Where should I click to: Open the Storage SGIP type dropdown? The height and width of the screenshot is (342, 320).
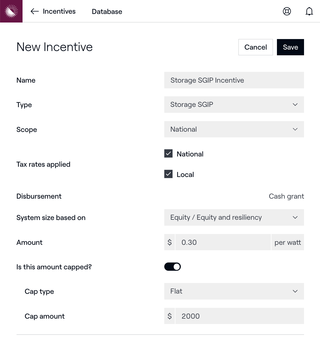pos(228,105)
